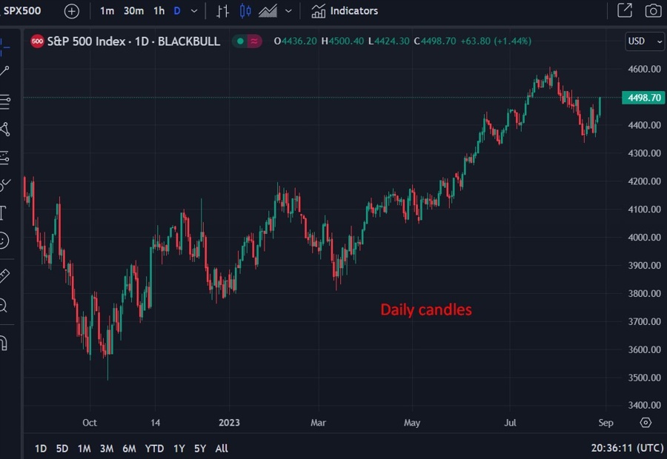This screenshot has height=459, width=667.
Task: Select the Fib Retracement tool
Action: pos(4,101)
